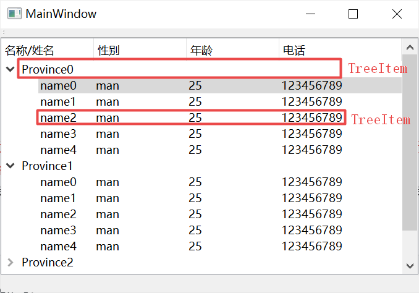Select name4 row under Province0
The width and height of the screenshot is (419, 293).
59,150
